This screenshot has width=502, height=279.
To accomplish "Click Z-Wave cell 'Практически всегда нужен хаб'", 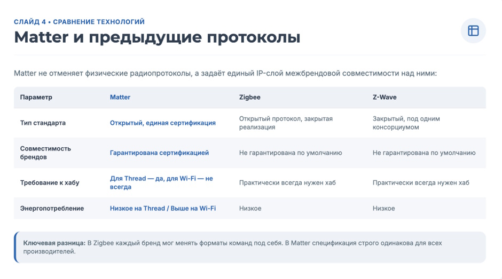I will point(421,182).
